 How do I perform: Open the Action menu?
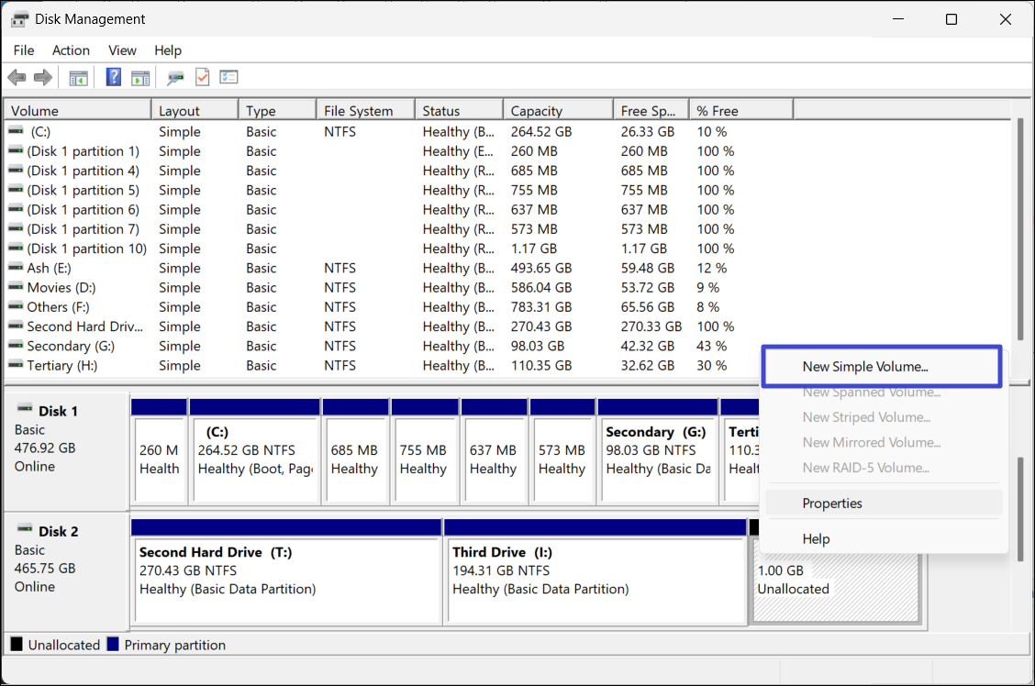[x=71, y=50]
